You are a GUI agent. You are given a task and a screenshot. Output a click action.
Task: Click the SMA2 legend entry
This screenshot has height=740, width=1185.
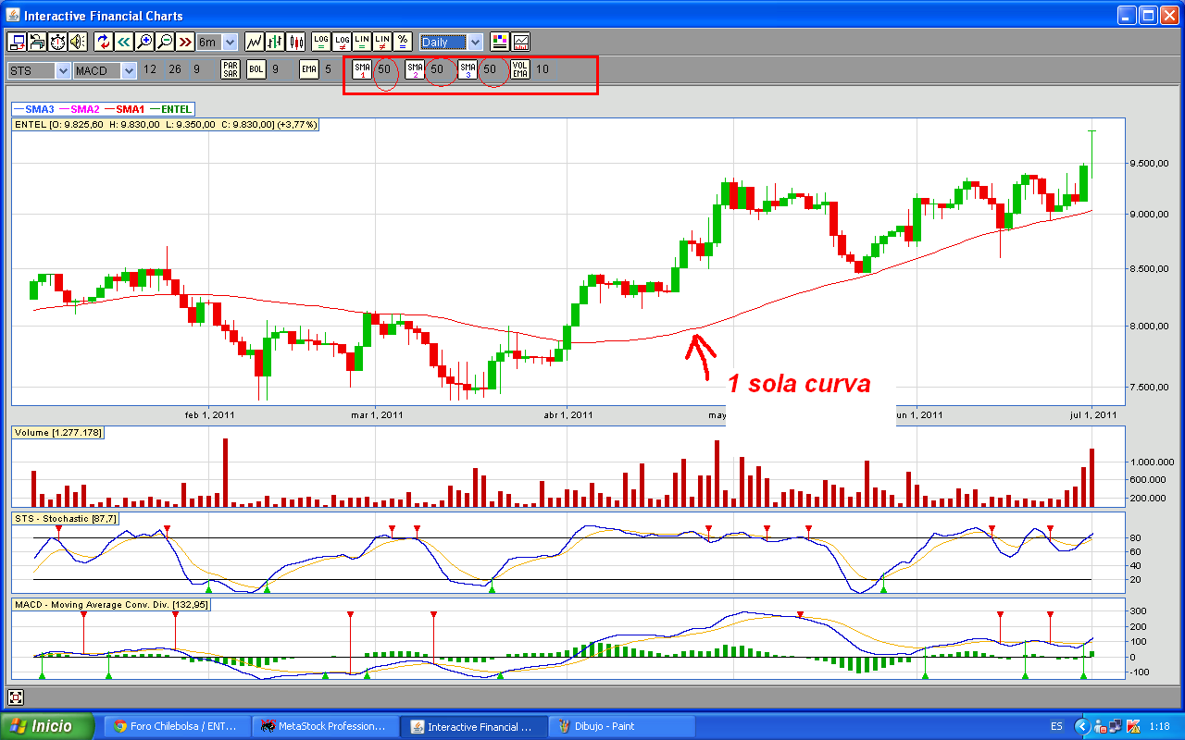(x=79, y=109)
